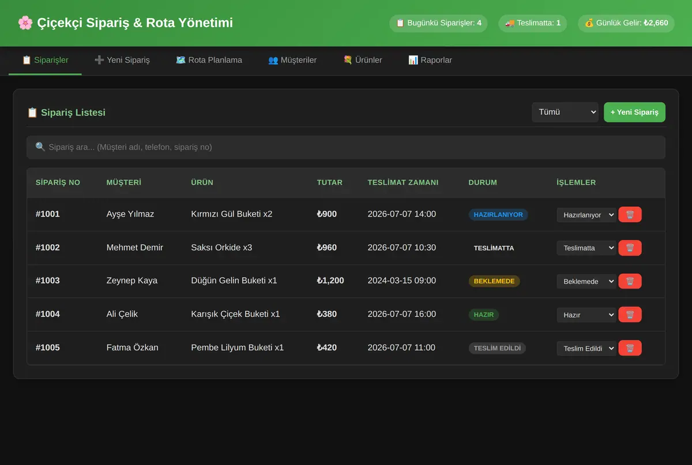Click the Teslimatta: 1 header badge
Viewport: 692px width, 465px height.
pyautogui.click(x=532, y=23)
